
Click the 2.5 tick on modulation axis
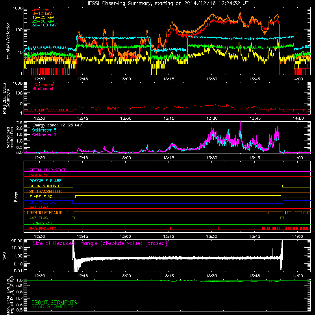19,122
